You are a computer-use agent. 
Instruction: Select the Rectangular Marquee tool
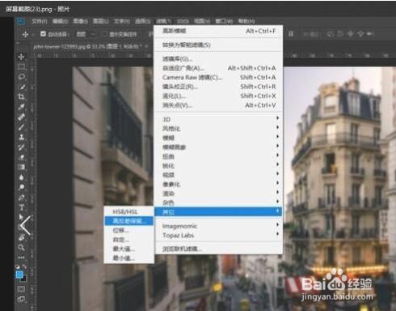(x=21, y=66)
